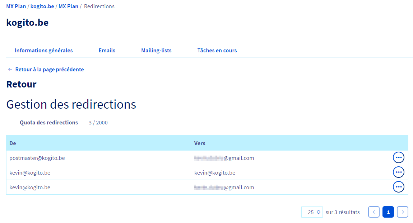Open first MX Plan breadcrumb link
This screenshot has width=413, height=223.
click(x=16, y=6)
